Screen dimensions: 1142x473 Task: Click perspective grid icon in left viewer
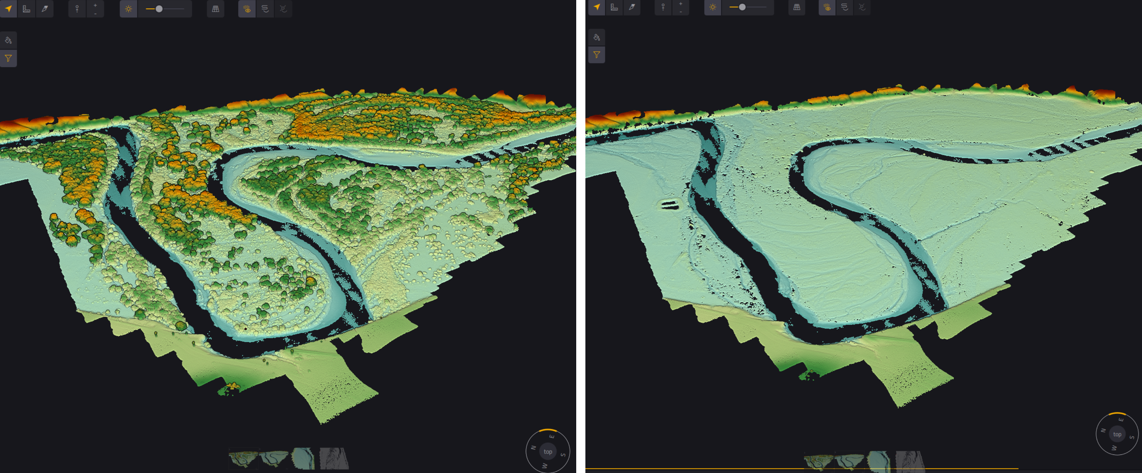[x=215, y=9]
